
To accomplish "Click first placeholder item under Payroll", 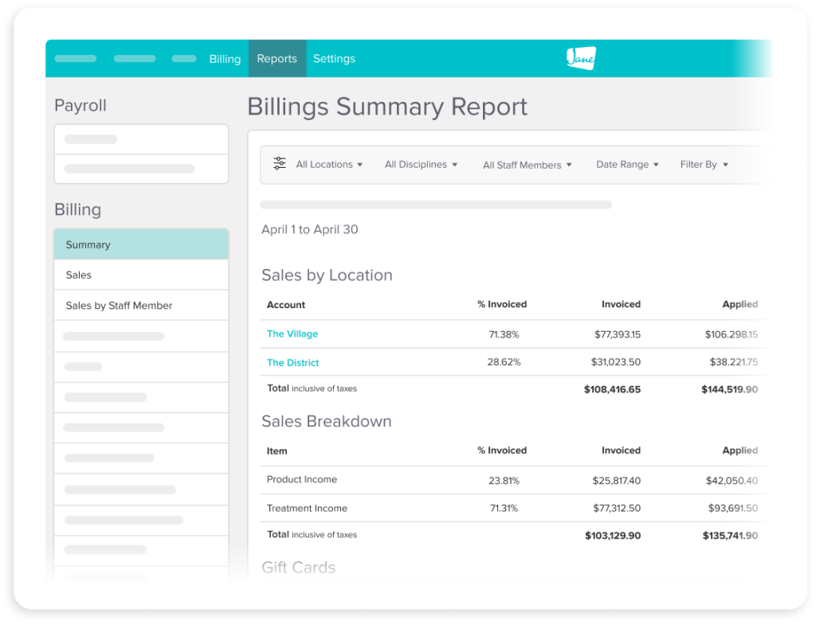I will [x=141, y=139].
